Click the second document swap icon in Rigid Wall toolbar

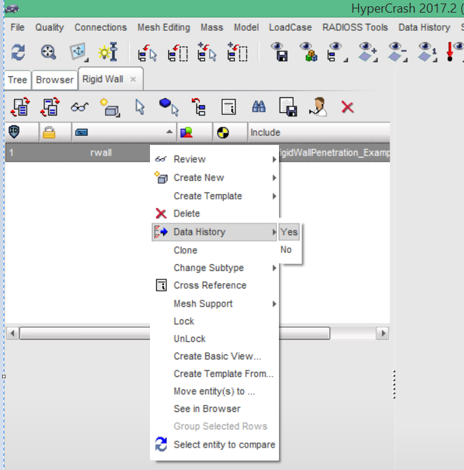click(50, 107)
